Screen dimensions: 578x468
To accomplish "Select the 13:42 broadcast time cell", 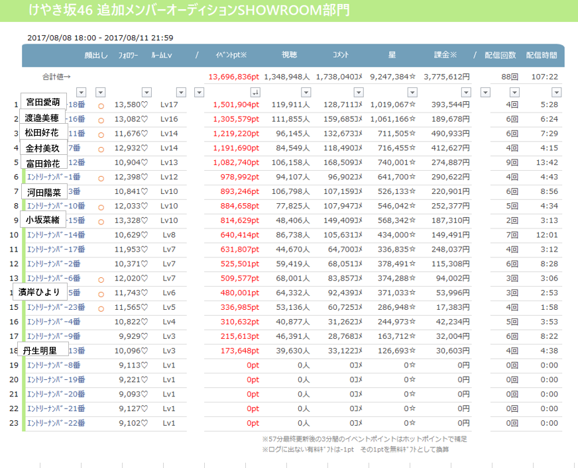I will pyautogui.click(x=547, y=162).
